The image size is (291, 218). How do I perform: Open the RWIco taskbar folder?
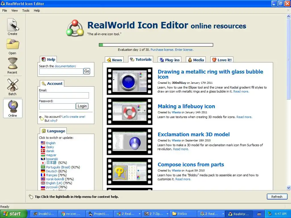(183, 214)
